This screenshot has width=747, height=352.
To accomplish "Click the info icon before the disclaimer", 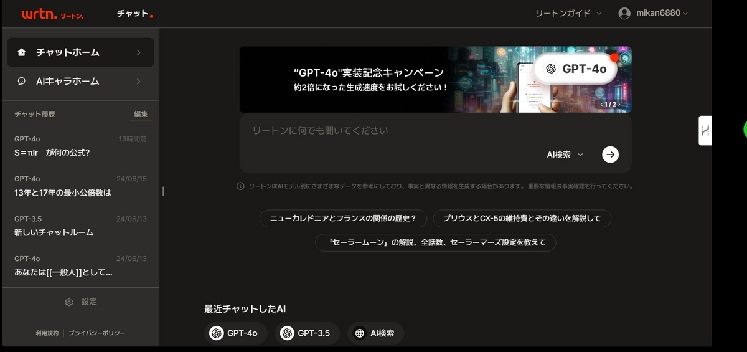I will tap(240, 186).
